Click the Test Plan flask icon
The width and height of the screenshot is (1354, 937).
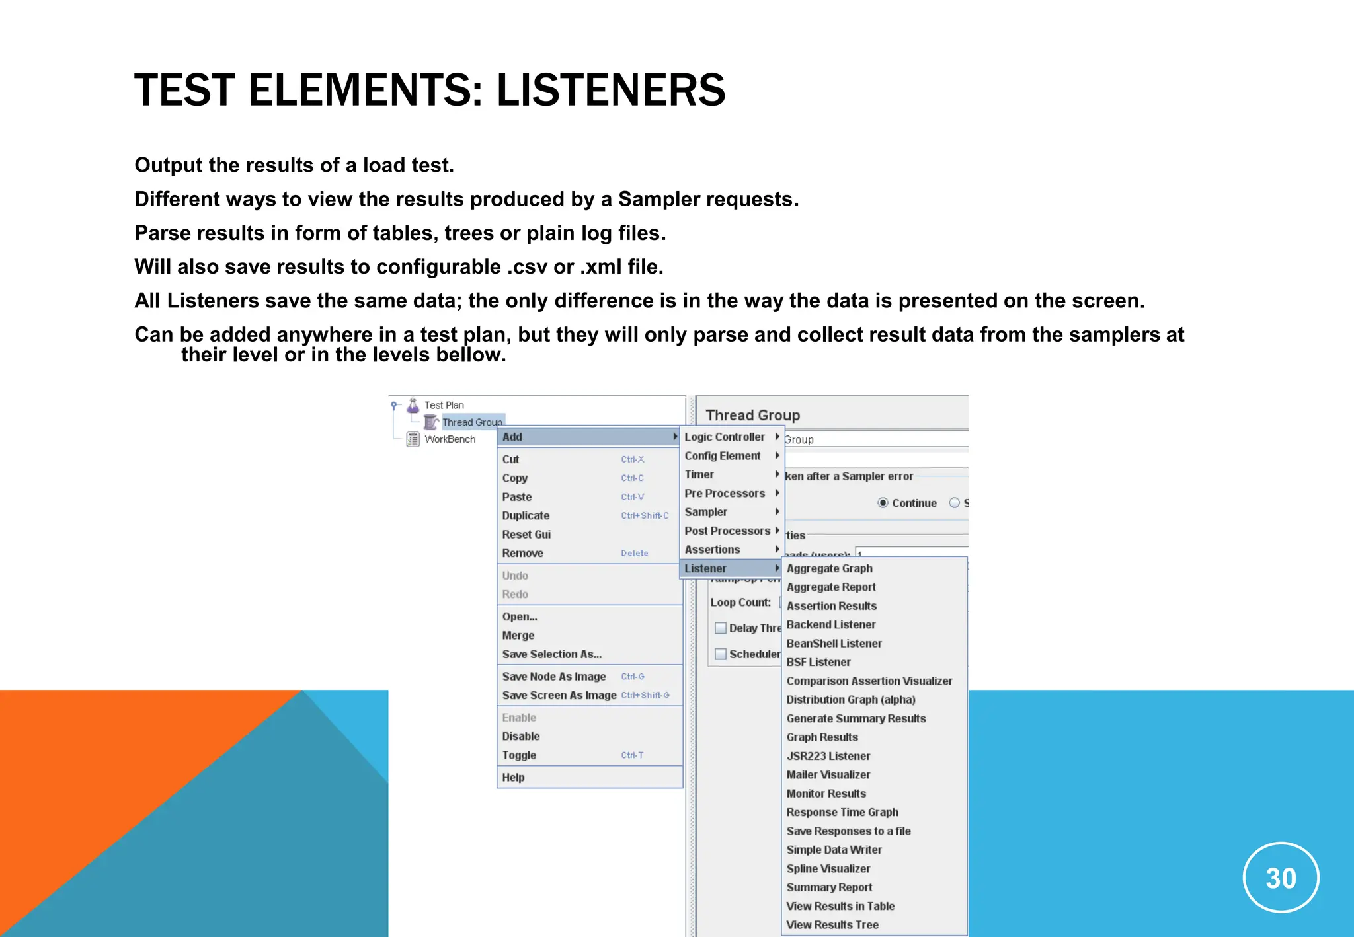[x=413, y=405]
